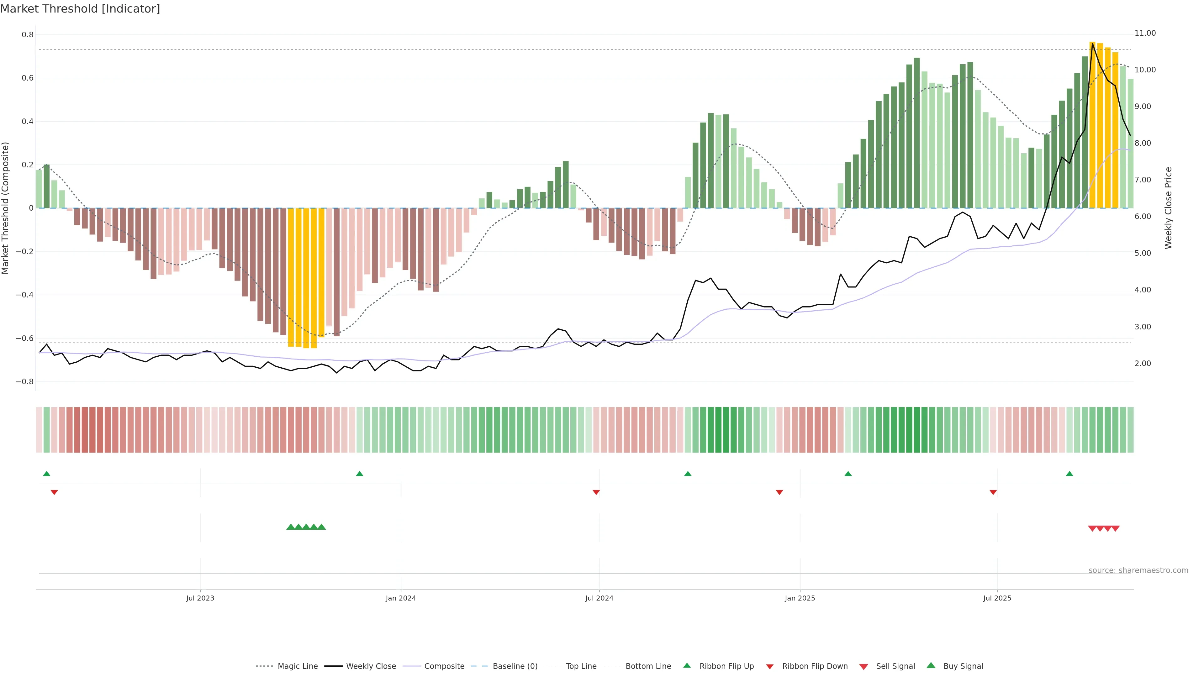Click the red flip down marker before Jul 2024
This screenshot has height=677, width=1204.
[596, 492]
